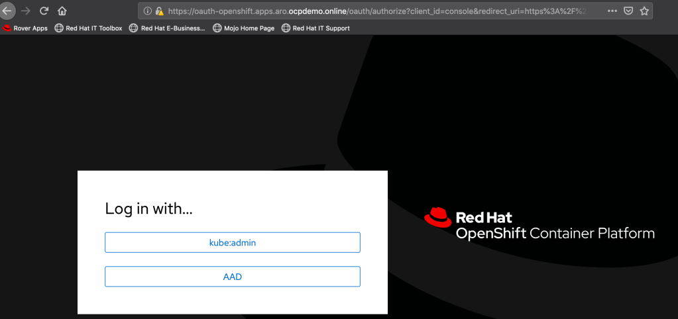
Task: Click the "Log in with..." heading
Action: click(149, 208)
